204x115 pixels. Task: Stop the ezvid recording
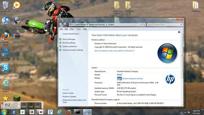(x=31, y=105)
